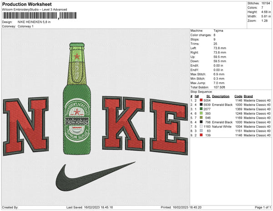Pick the dark green swatch in stop row 3
This screenshot has height=211, width=273.
(201, 109)
